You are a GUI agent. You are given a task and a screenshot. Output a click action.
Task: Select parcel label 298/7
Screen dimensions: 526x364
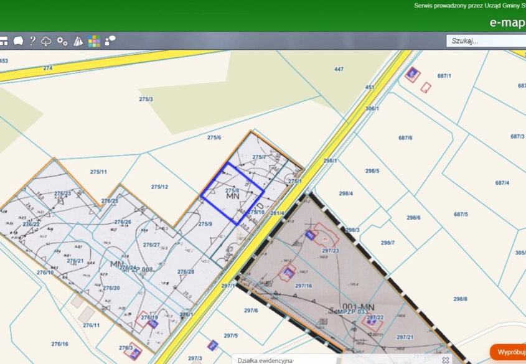[x=388, y=243]
